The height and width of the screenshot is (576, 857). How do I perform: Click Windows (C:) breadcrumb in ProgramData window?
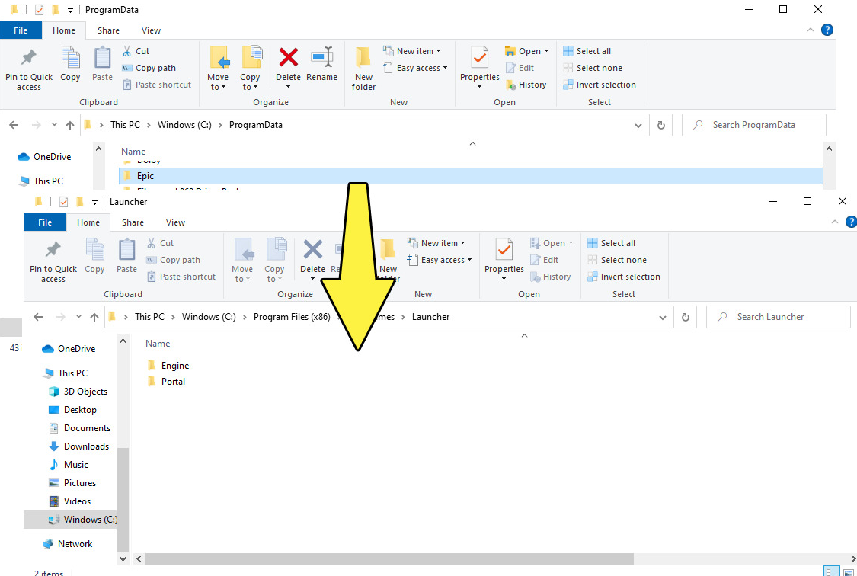(184, 125)
